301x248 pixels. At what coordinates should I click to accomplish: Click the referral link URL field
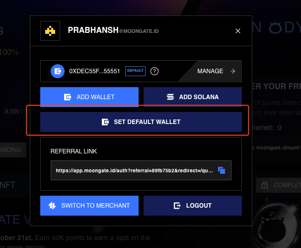141,170
